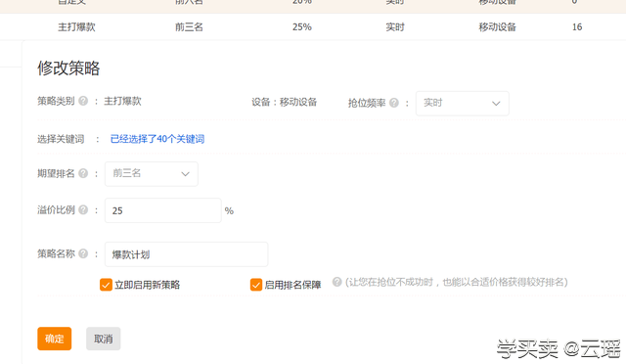Select 移动设备 cell in 主打爆款 row
The height and width of the screenshot is (364, 626).
point(498,26)
